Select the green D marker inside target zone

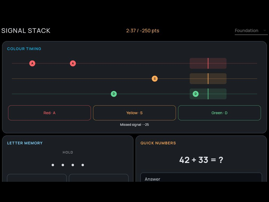tap(196, 94)
